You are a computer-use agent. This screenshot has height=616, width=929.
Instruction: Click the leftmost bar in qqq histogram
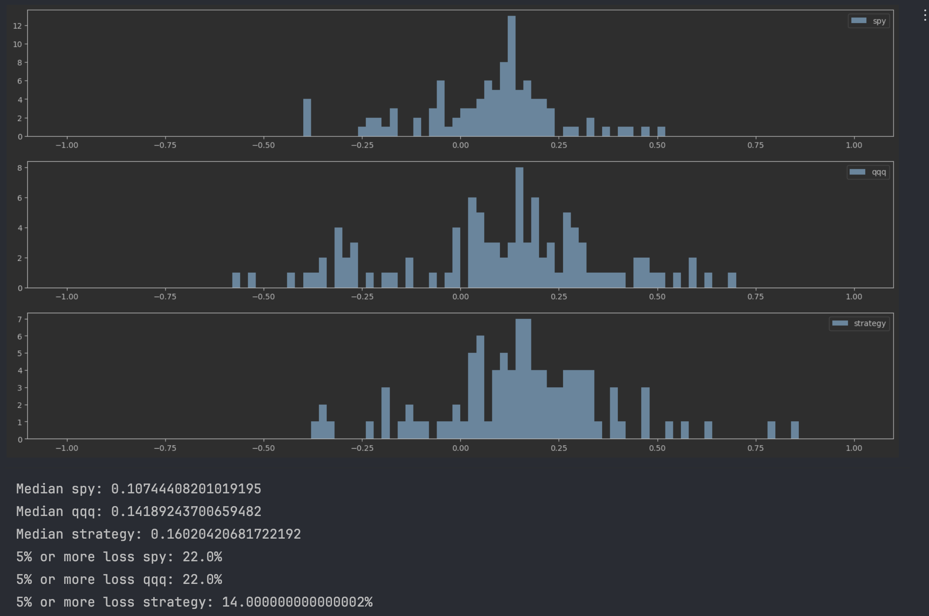point(236,280)
